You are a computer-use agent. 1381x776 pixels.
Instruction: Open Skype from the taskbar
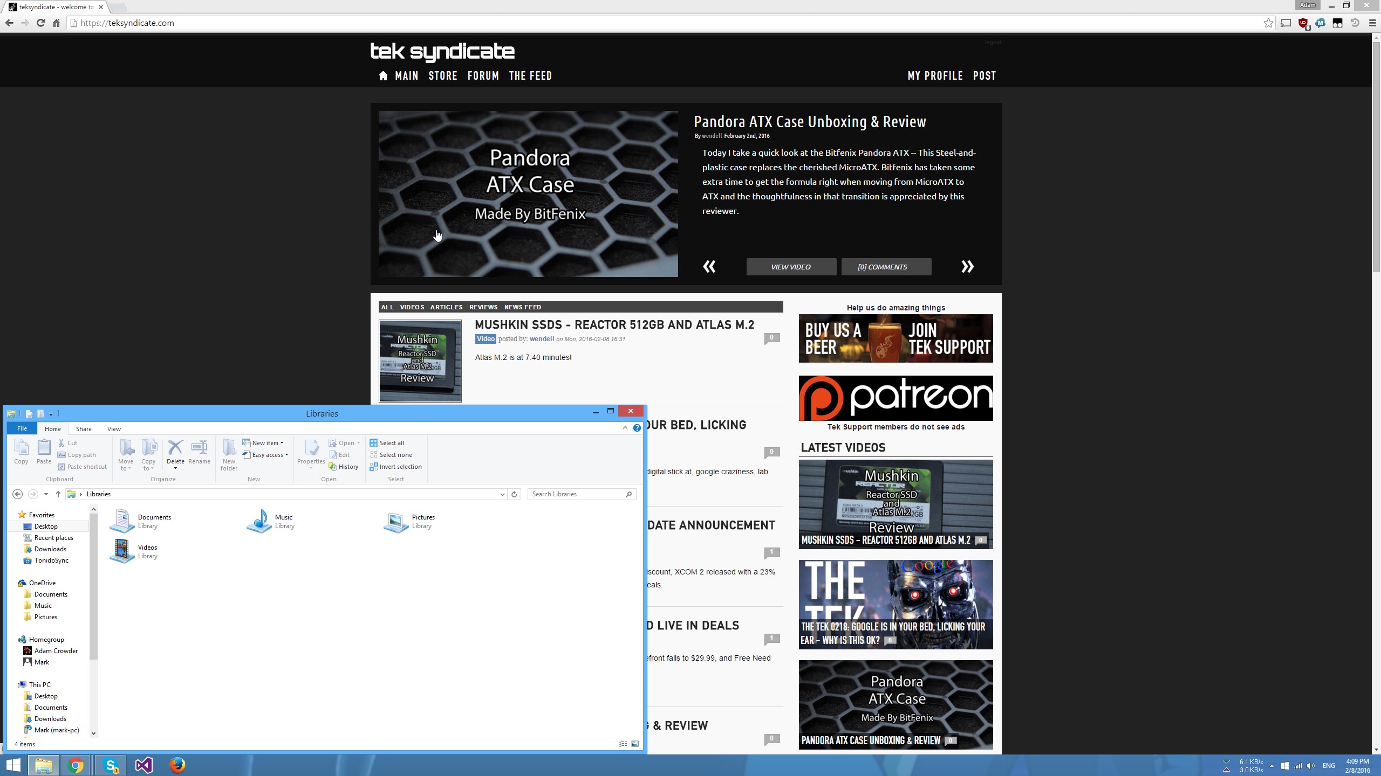[x=111, y=765]
